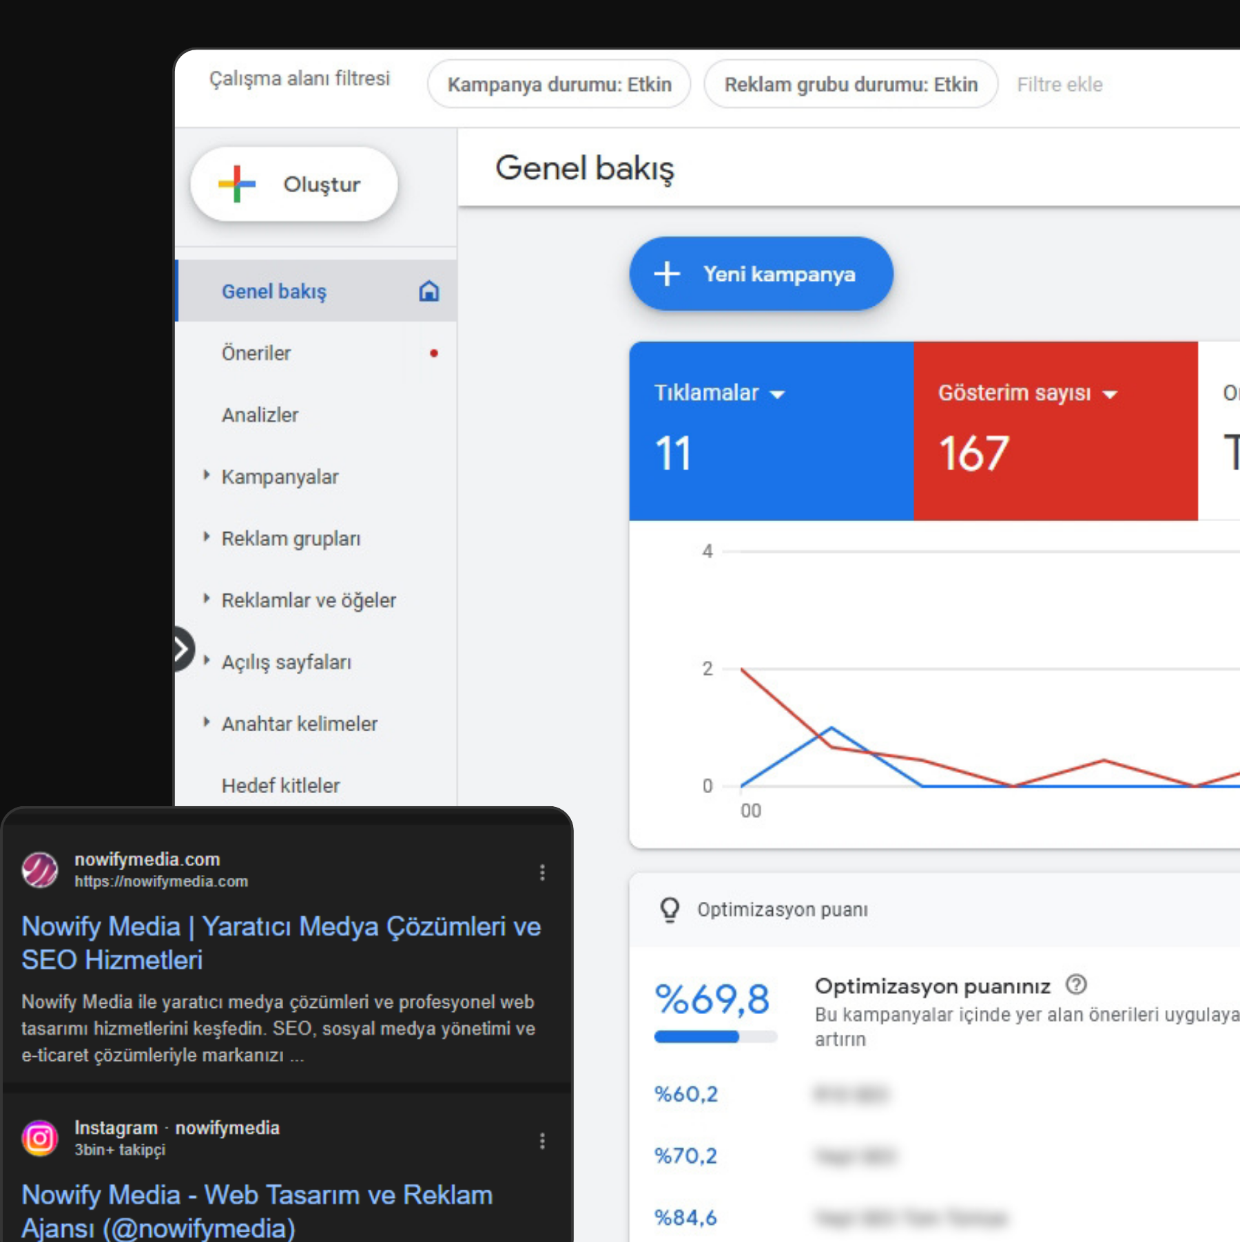Go to Hedef kitleler in sidebar
The image size is (1240, 1242).
[x=280, y=786]
